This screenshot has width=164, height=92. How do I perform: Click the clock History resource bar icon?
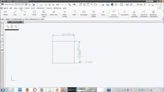[2, 45]
